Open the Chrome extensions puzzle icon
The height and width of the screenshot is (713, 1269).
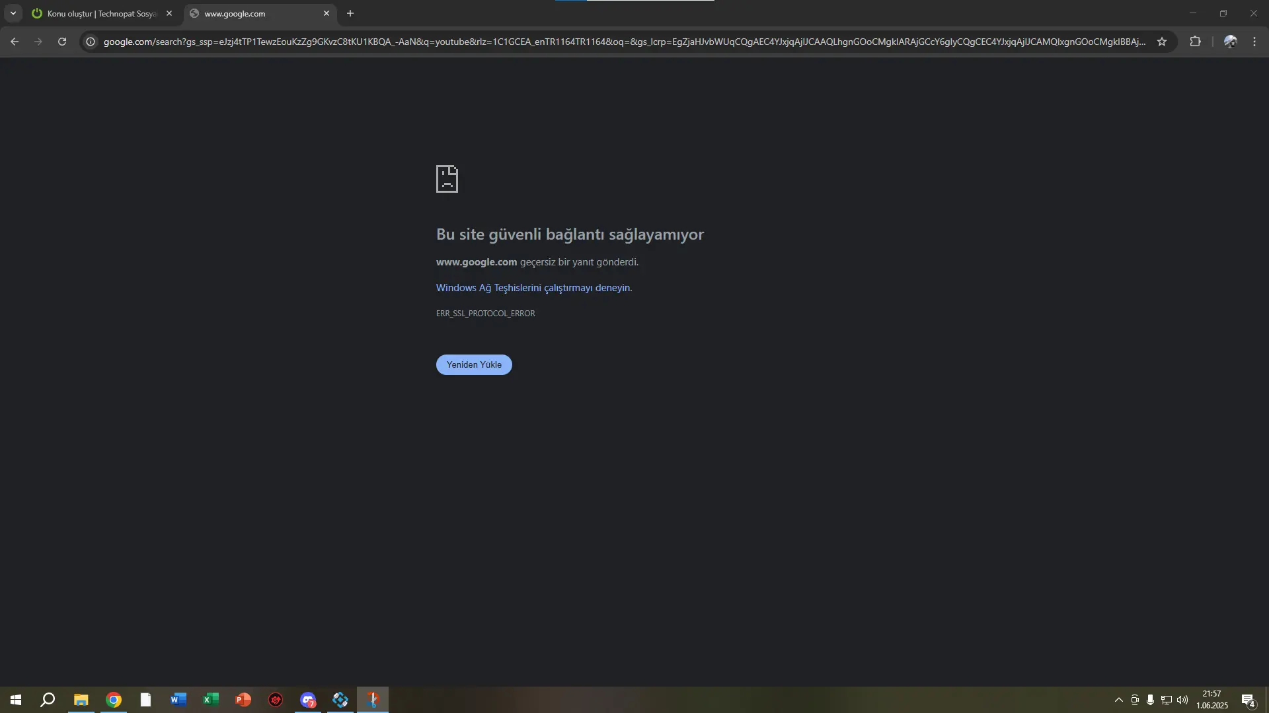(x=1195, y=42)
